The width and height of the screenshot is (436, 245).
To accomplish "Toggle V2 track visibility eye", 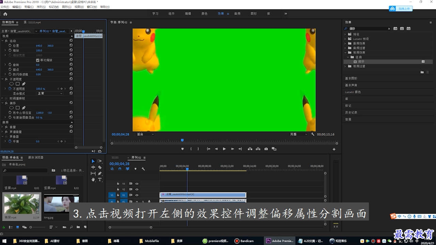I will (137, 189).
